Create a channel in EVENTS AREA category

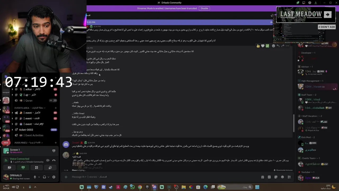(56, 108)
